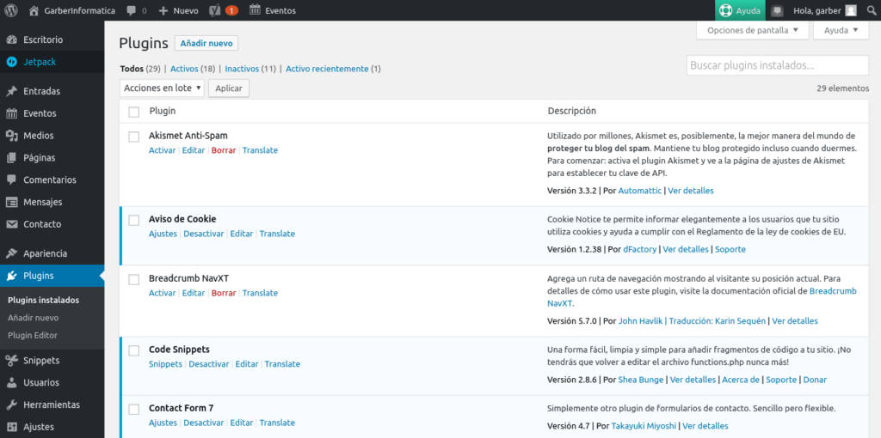Open Herramientas in the sidebar
This screenshot has width=881, height=438.
point(52,405)
